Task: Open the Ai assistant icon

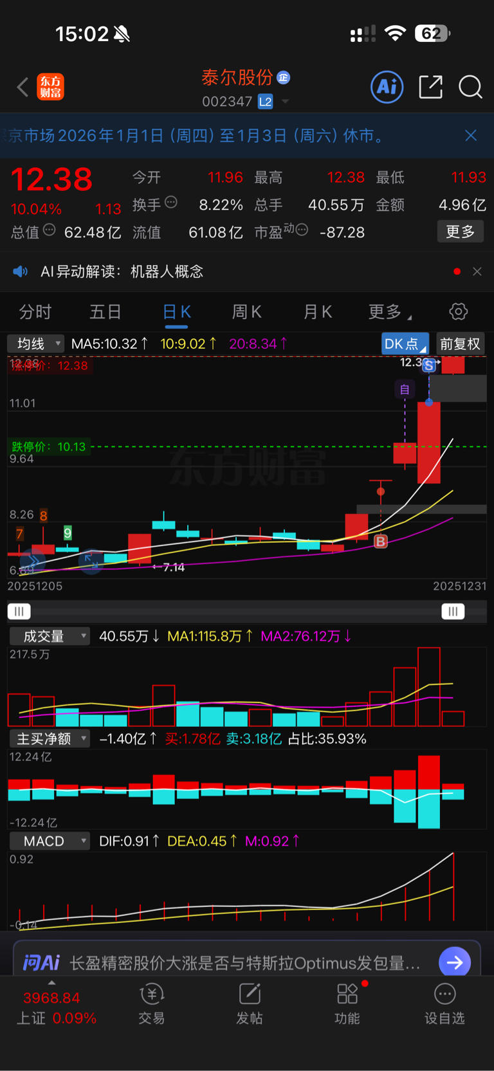Action: coord(387,87)
